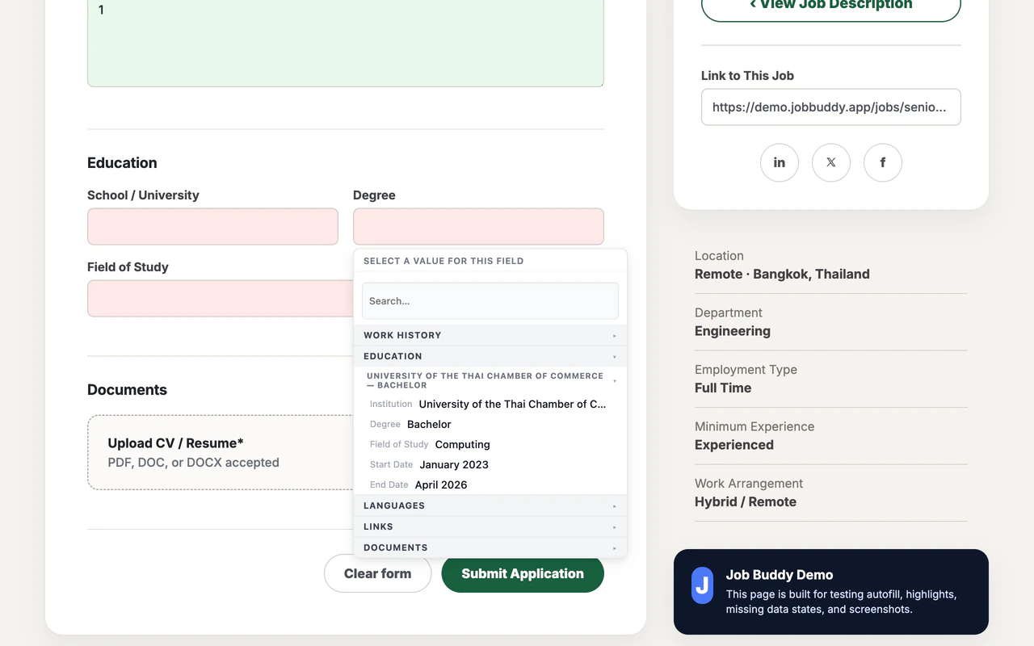Screen dimensions: 1034x646
Task: Click the Job Buddy Demo heading
Action: coord(780,575)
